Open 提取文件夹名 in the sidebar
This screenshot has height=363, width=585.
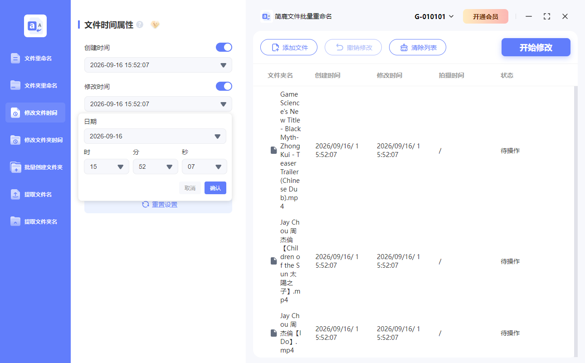35,221
